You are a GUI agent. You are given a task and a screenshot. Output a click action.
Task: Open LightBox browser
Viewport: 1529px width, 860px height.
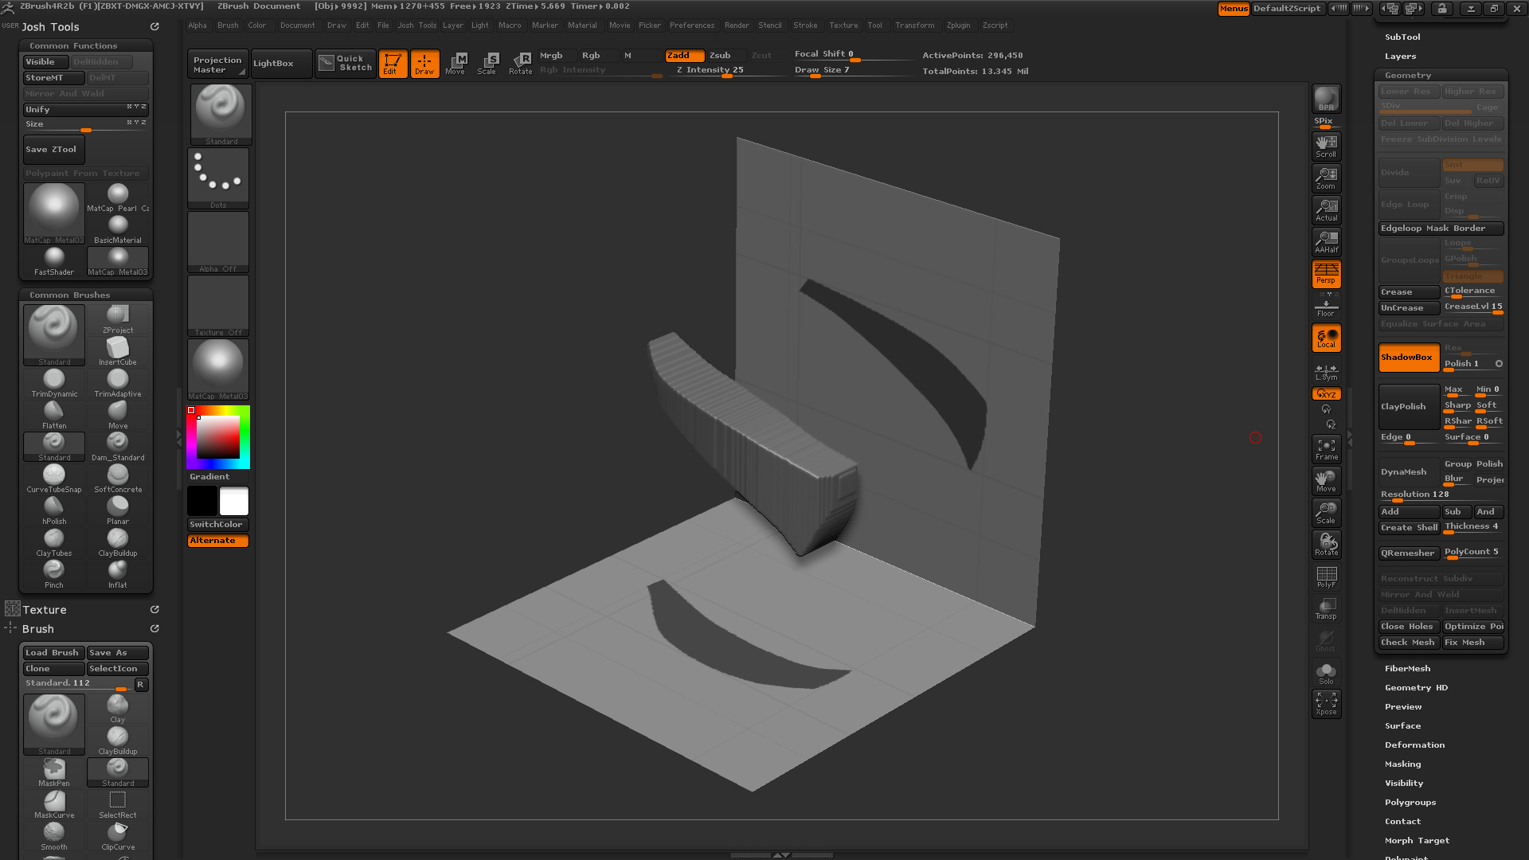[x=281, y=64]
